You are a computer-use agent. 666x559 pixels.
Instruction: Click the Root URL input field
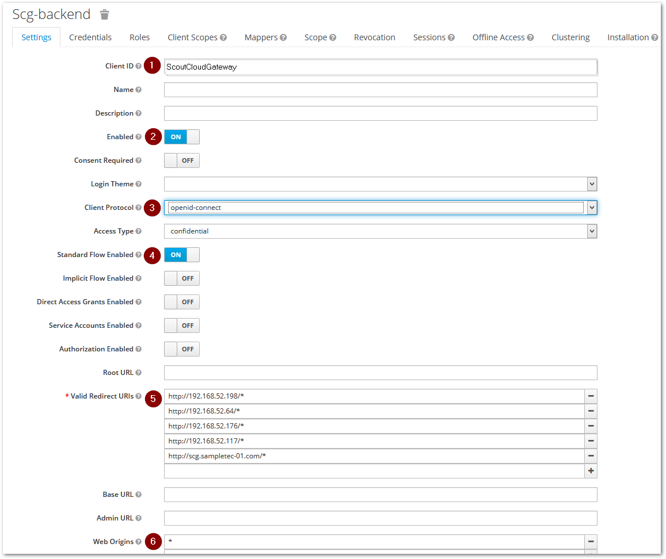tap(380, 373)
